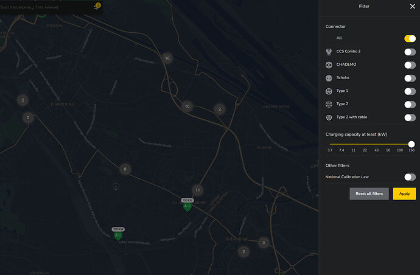Click the Type 1 plug icon
The width and height of the screenshot is (420, 275).
(329, 91)
